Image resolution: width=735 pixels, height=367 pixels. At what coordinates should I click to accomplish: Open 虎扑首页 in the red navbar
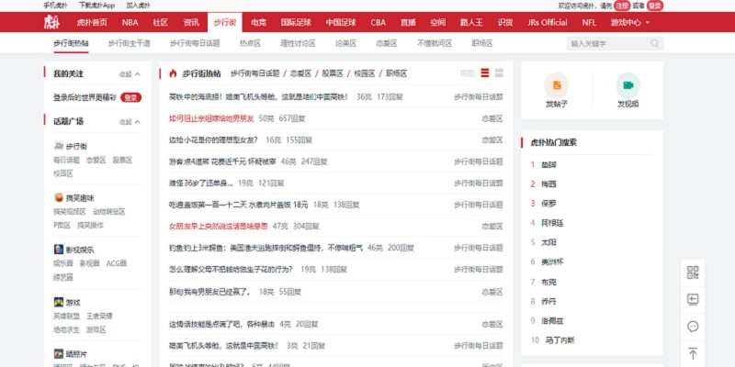click(x=92, y=22)
